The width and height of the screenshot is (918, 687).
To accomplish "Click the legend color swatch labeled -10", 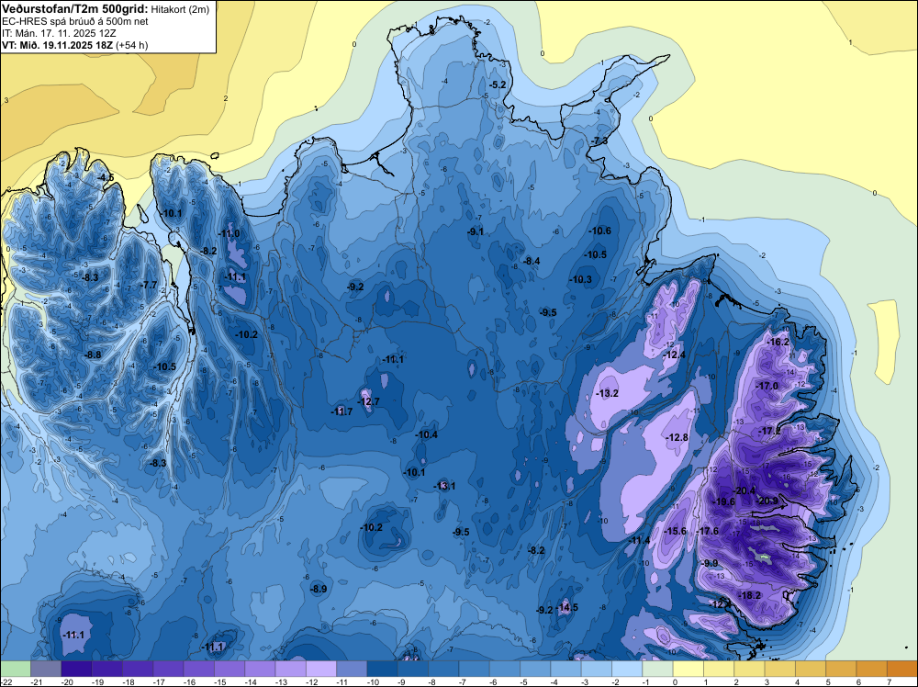I will pyautogui.click(x=382, y=669).
